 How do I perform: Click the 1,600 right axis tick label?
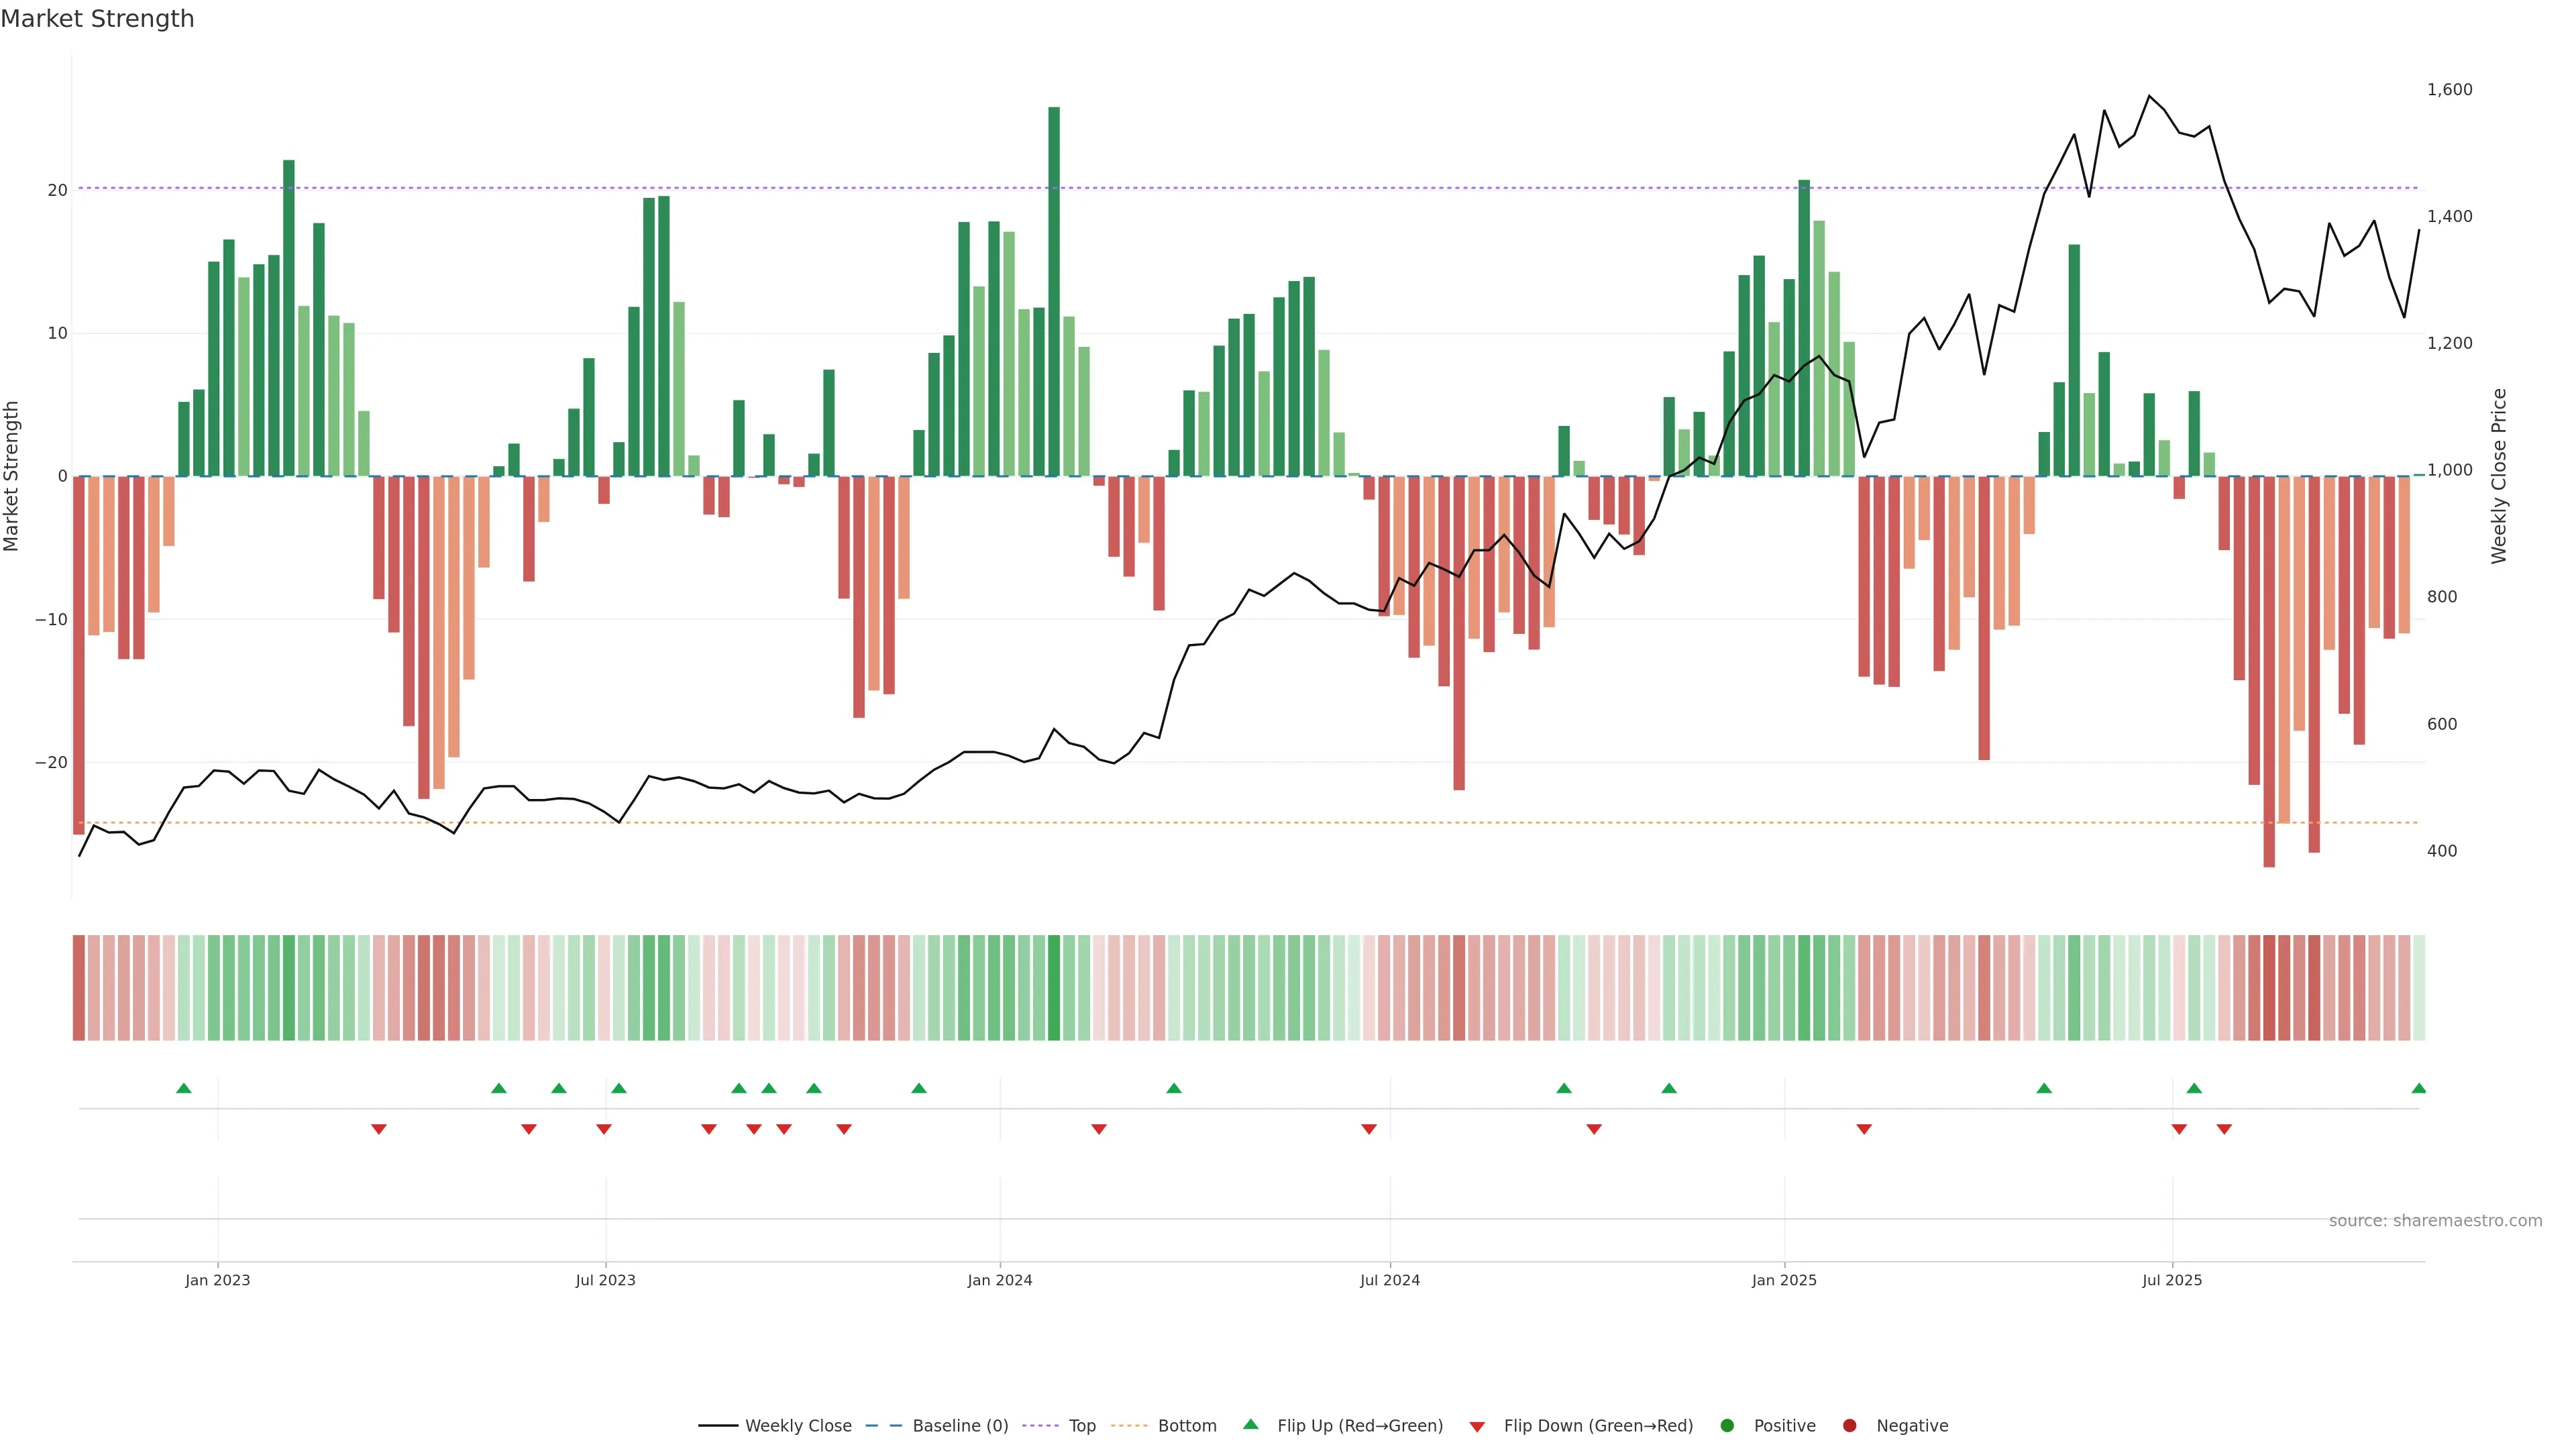pyautogui.click(x=2449, y=90)
